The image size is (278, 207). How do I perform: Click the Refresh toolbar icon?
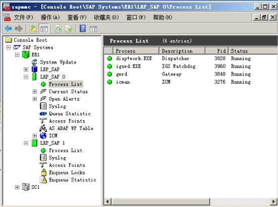(58, 29)
